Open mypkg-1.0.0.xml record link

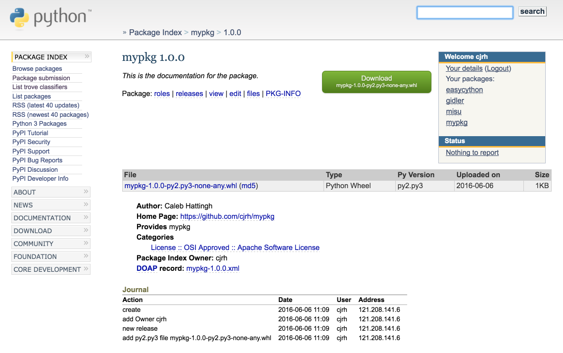pyautogui.click(x=213, y=268)
